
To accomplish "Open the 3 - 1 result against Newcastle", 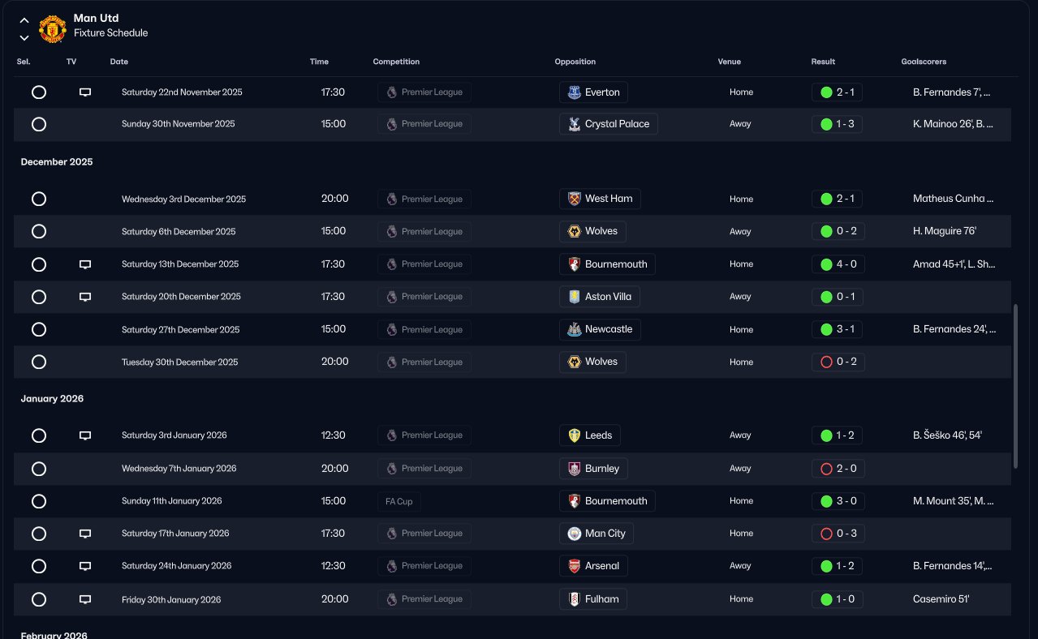I will click(x=838, y=329).
